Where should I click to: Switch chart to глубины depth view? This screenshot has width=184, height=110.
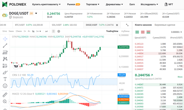(125, 31)
